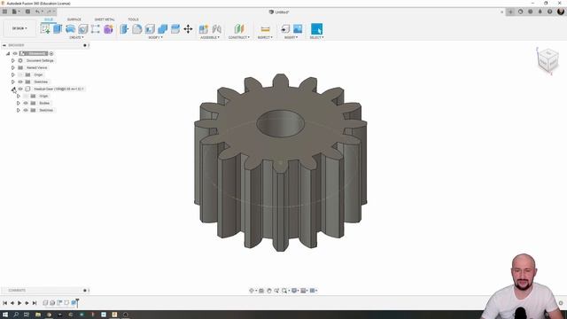Open the Extensions icon in title bar

point(520,12)
